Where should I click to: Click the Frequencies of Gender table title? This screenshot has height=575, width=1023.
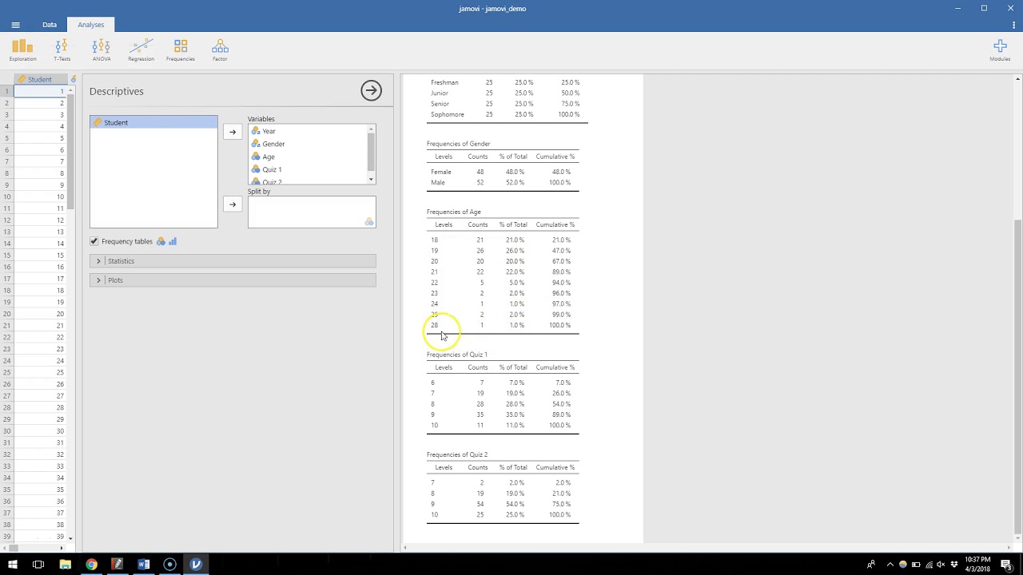coord(458,144)
